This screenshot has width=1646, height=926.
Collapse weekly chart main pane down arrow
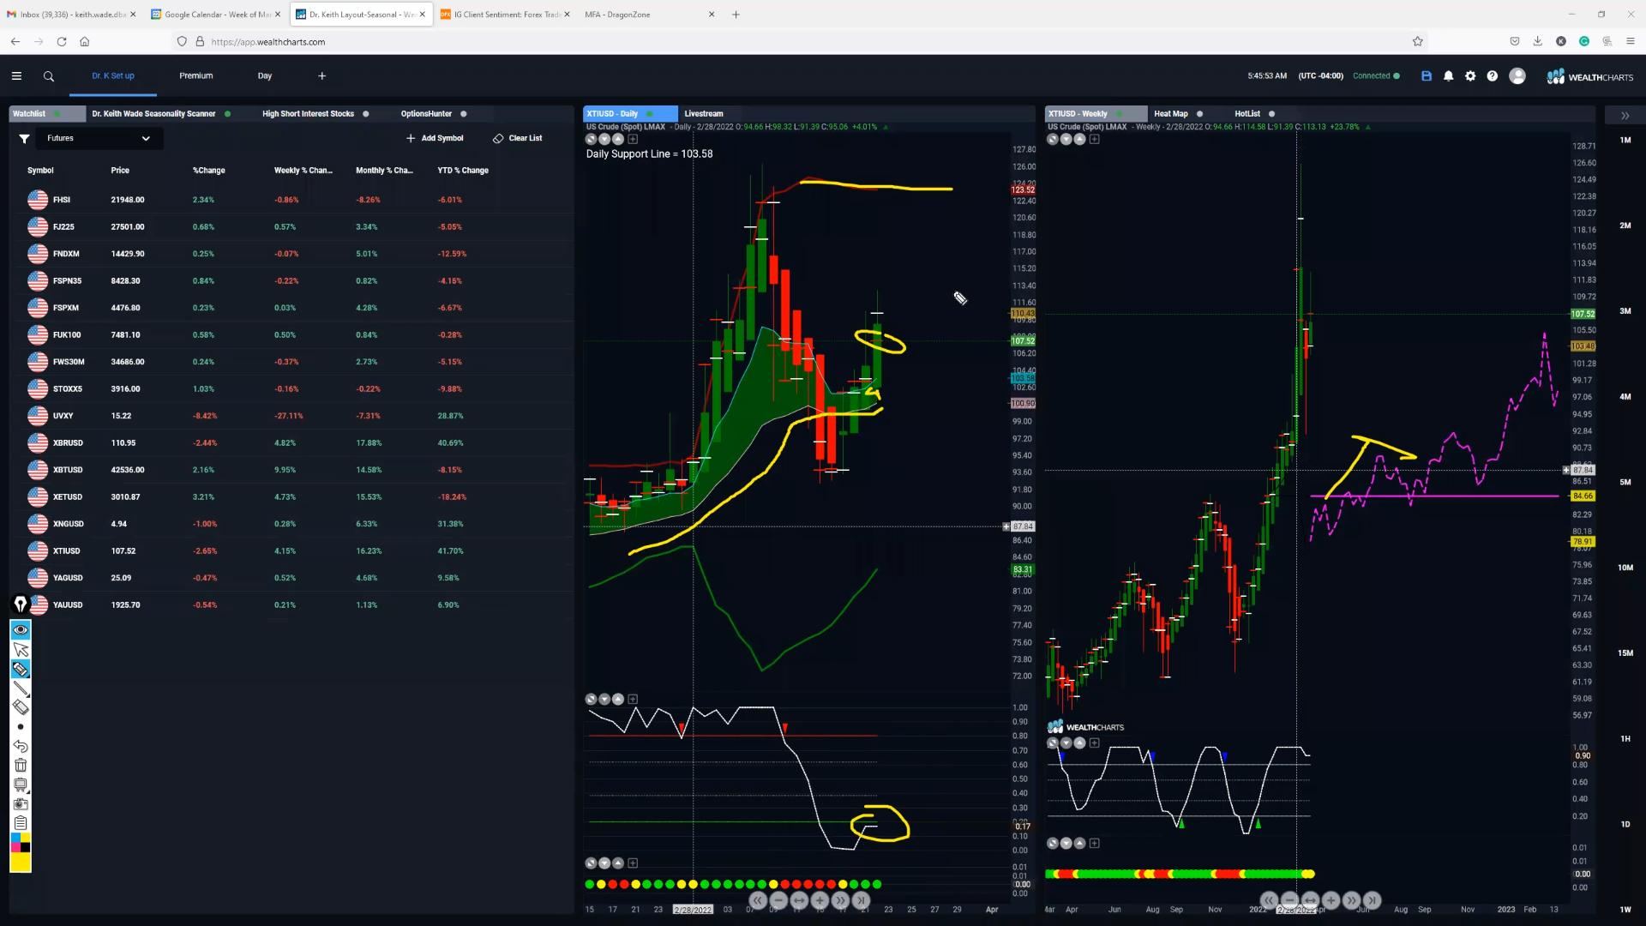(1066, 139)
